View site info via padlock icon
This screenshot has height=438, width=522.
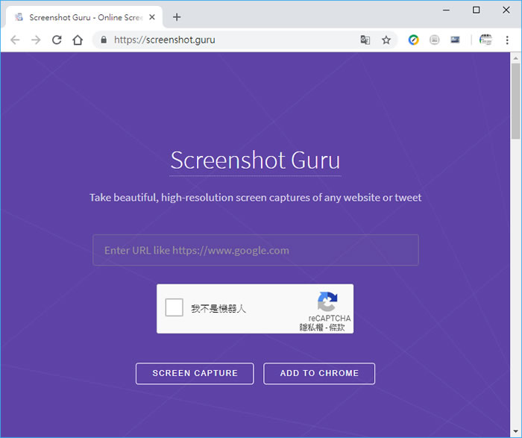click(x=103, y=40)
